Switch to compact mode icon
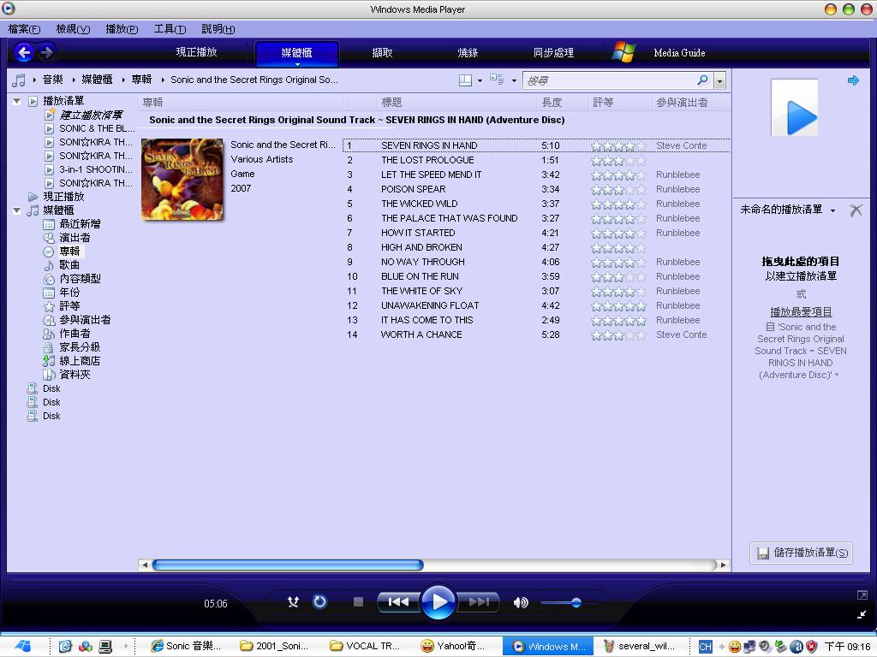 (x=862, y=614)
